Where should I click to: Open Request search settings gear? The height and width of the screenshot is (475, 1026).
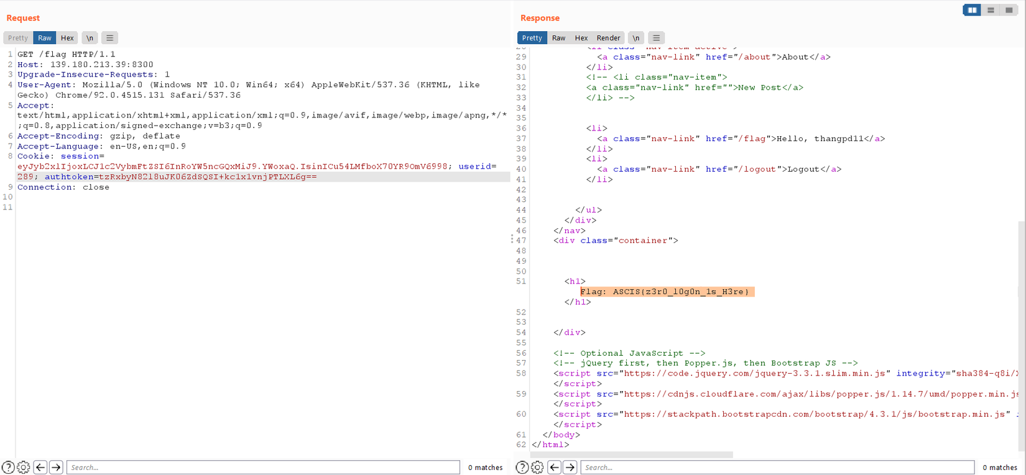(x=24, y=468)
